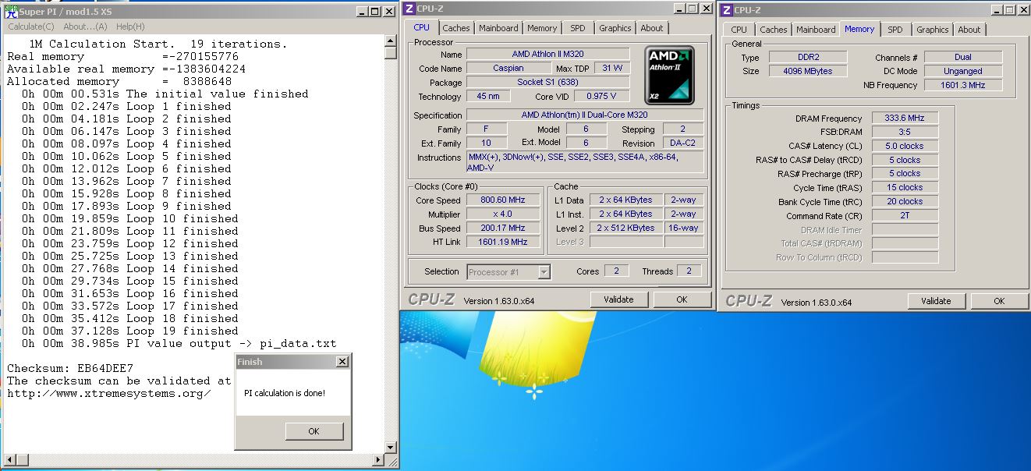Click the Level 2 cache value 2 x 512 KBytes

(x=625, y=228)
